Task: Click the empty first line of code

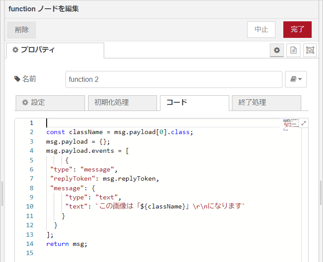Action: (x=163, y=123)
